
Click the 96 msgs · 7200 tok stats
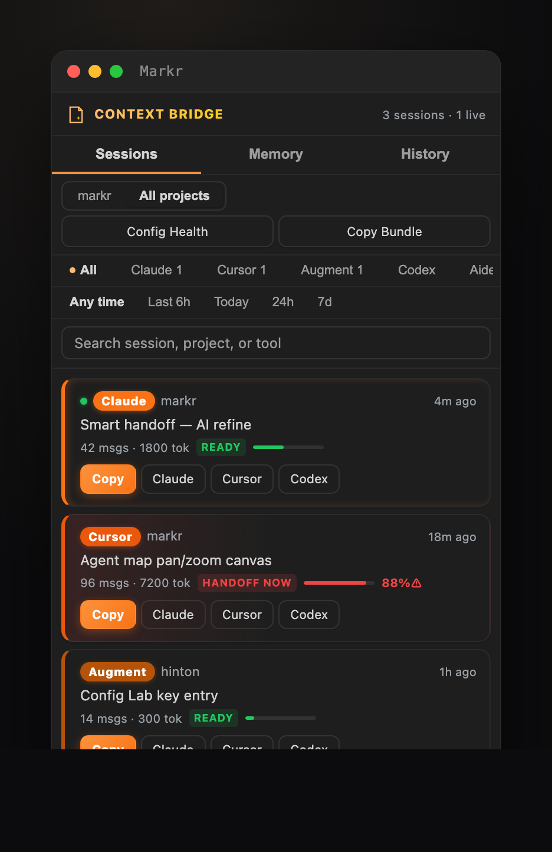(x=136, y=583)
